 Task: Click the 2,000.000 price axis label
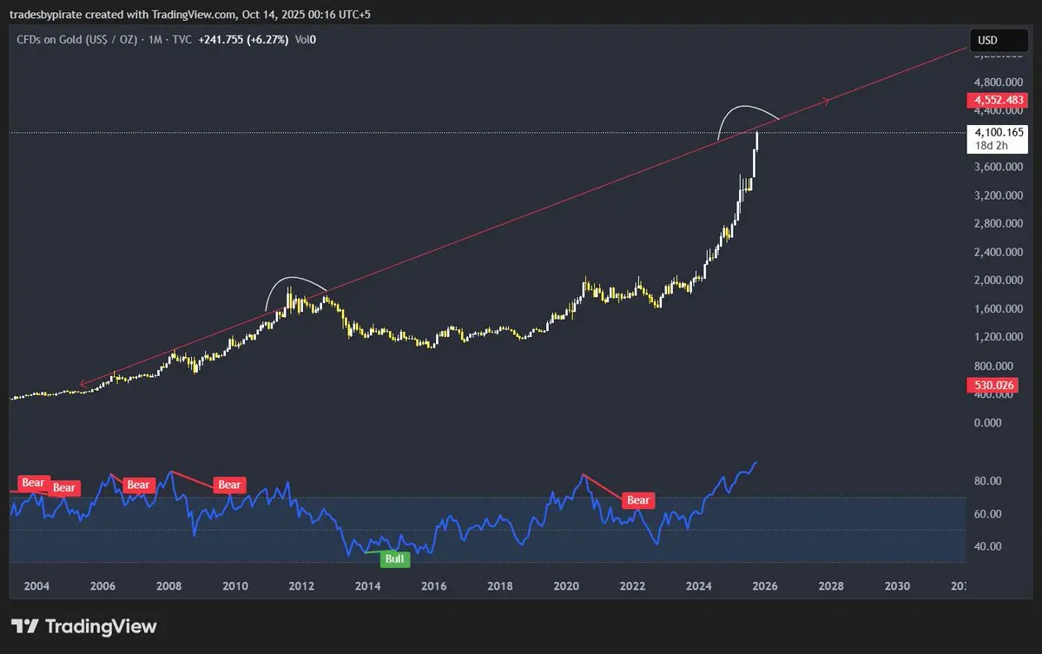pyautogui.click(x=999, y=281)
